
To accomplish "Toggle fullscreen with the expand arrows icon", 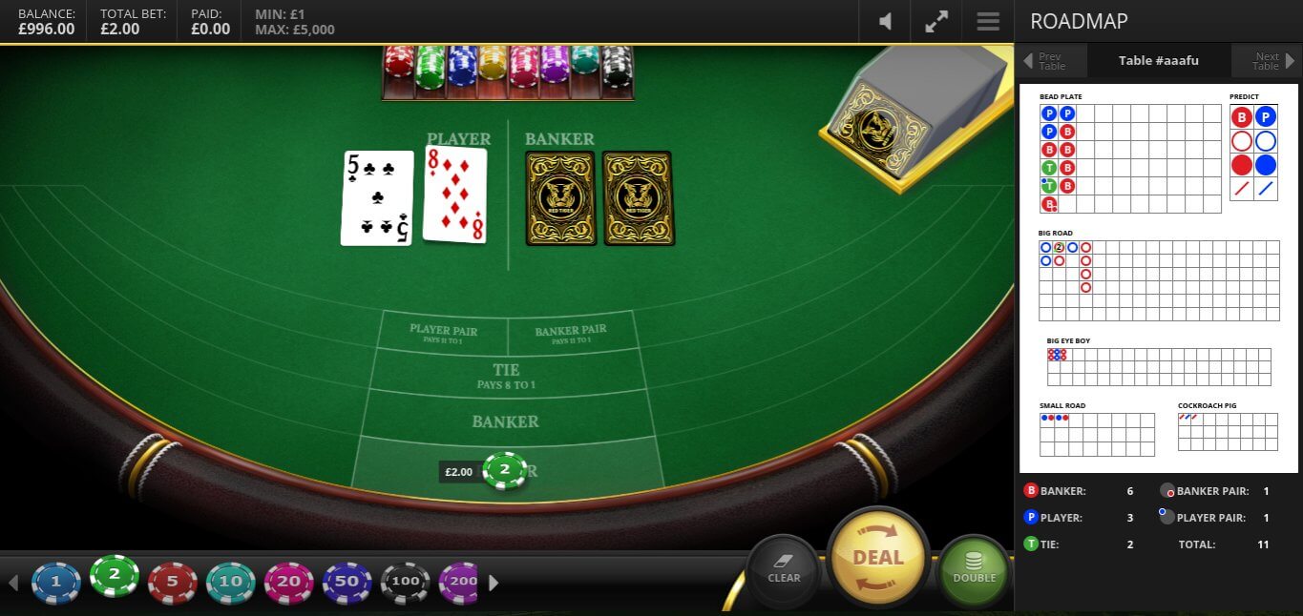I will coord(936,21).
